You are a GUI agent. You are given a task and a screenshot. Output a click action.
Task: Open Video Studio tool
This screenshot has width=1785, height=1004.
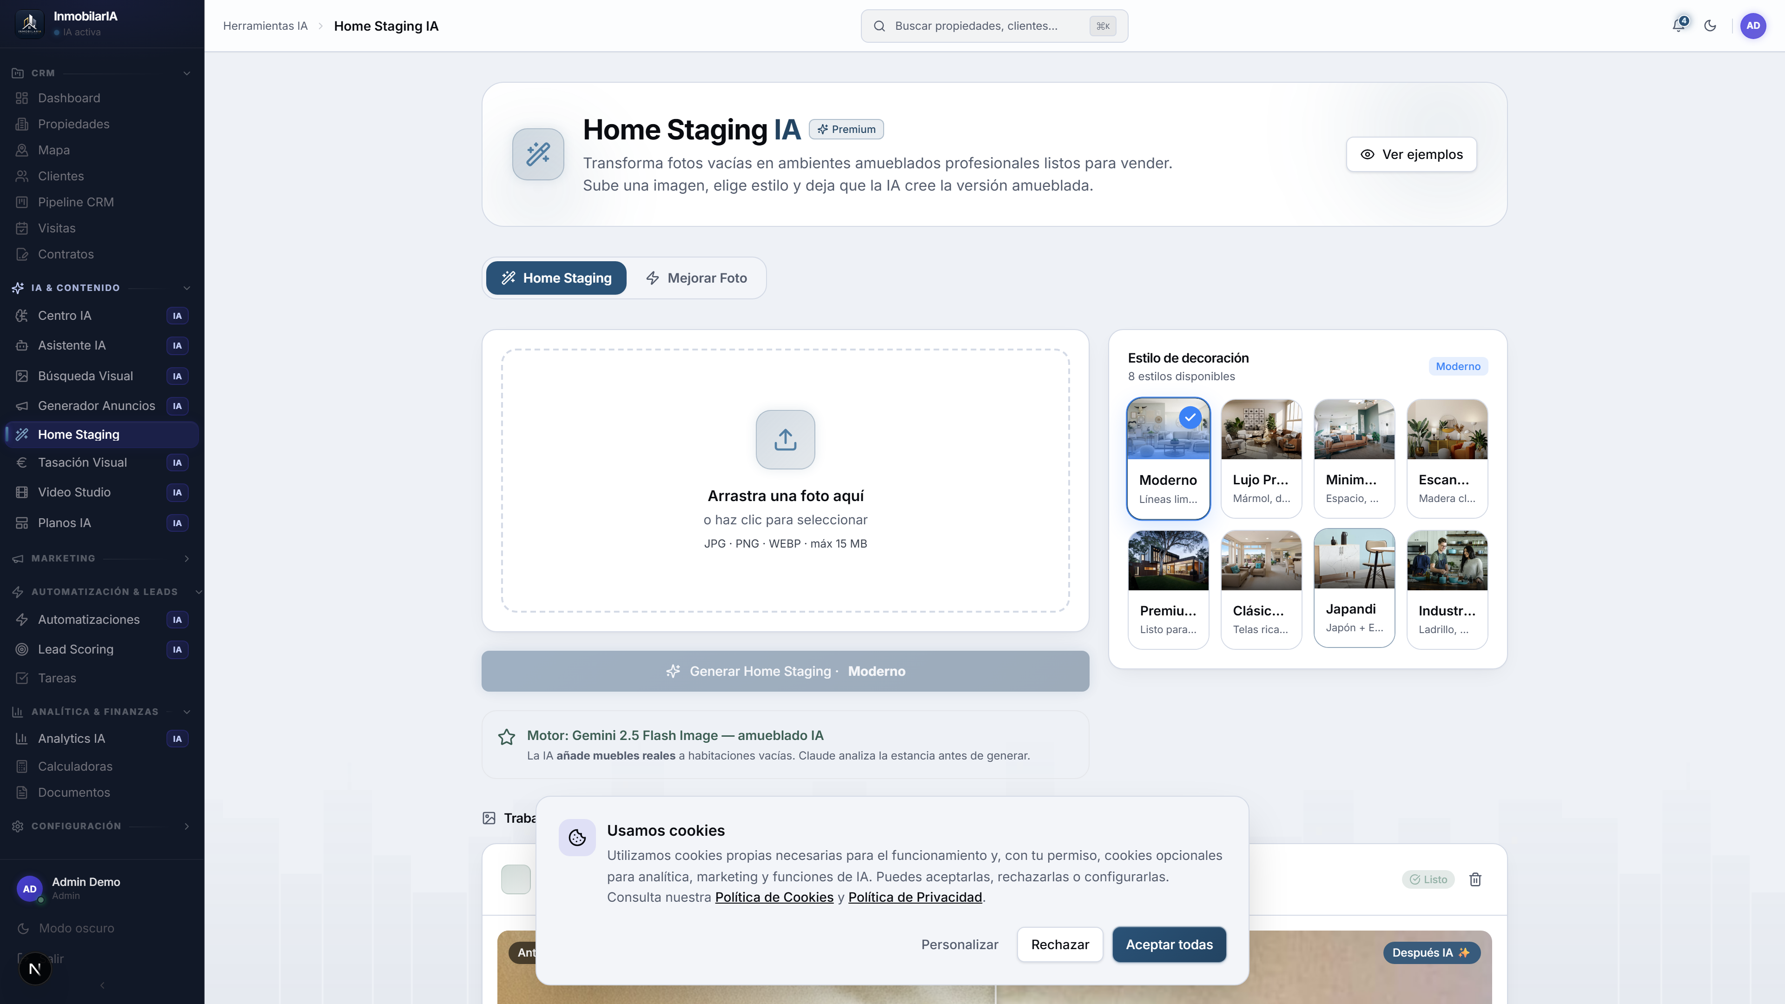click(x=102, y=492)
